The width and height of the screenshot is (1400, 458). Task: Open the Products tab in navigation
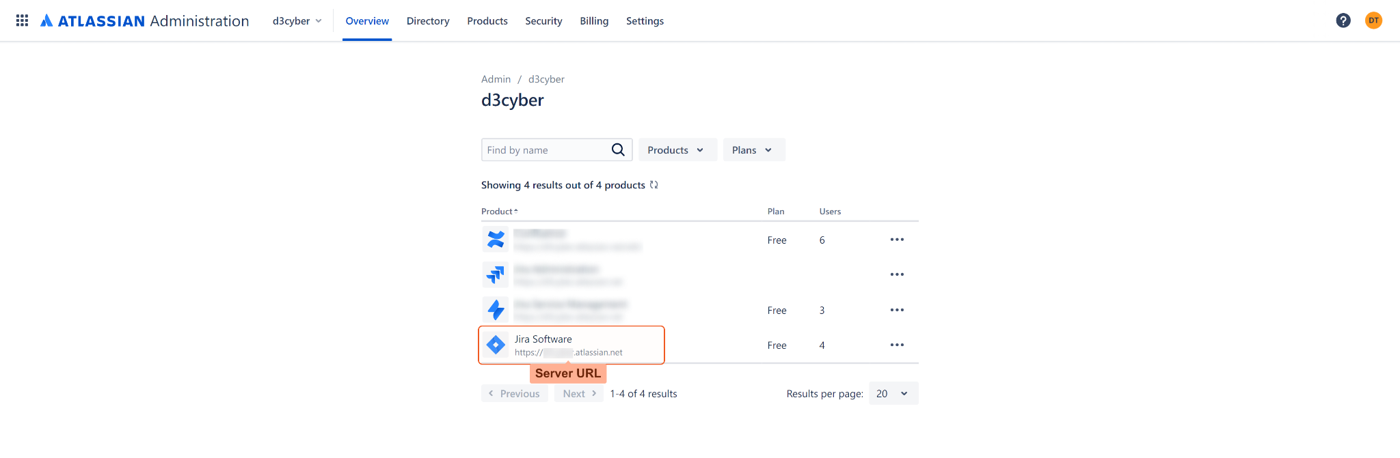[487, 21]
